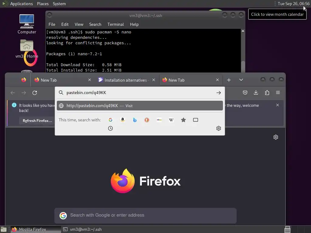Dismiss the welcome back notification
The height and width of the screenshot is (233, 311).
coord(278,105)
